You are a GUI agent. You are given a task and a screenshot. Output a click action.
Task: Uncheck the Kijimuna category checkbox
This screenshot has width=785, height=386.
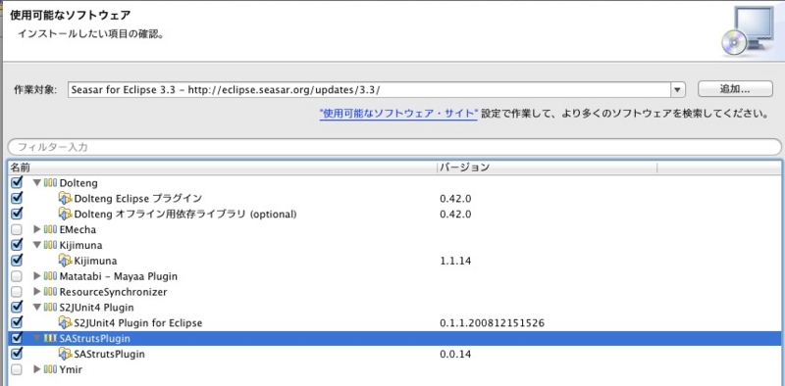(17, 245)
